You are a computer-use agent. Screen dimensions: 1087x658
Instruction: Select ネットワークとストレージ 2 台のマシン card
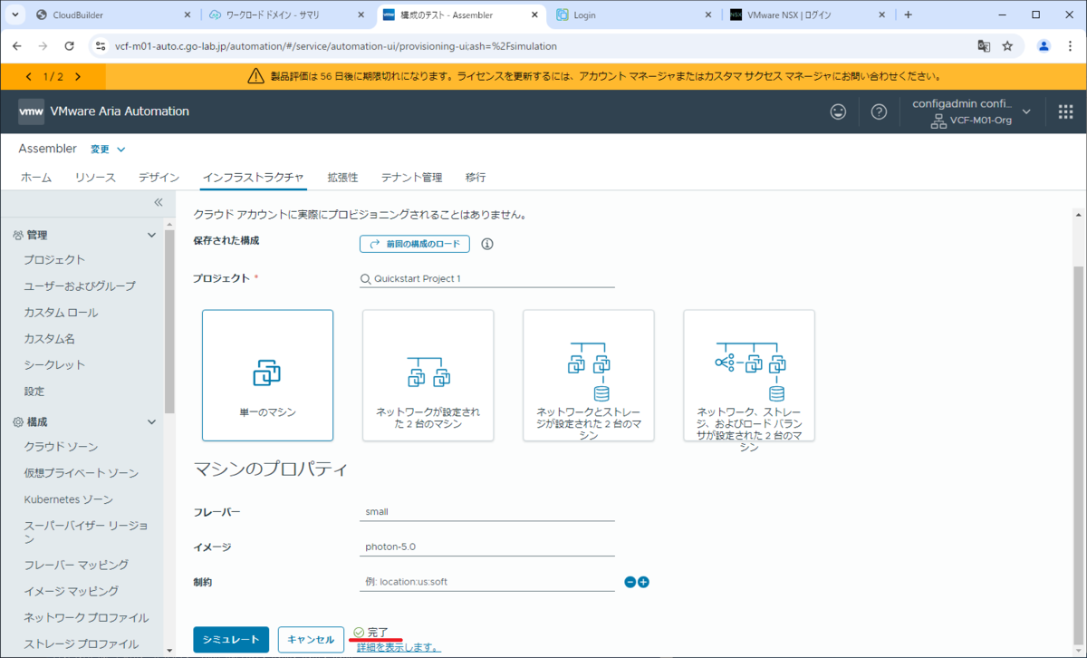click(588, 375)
